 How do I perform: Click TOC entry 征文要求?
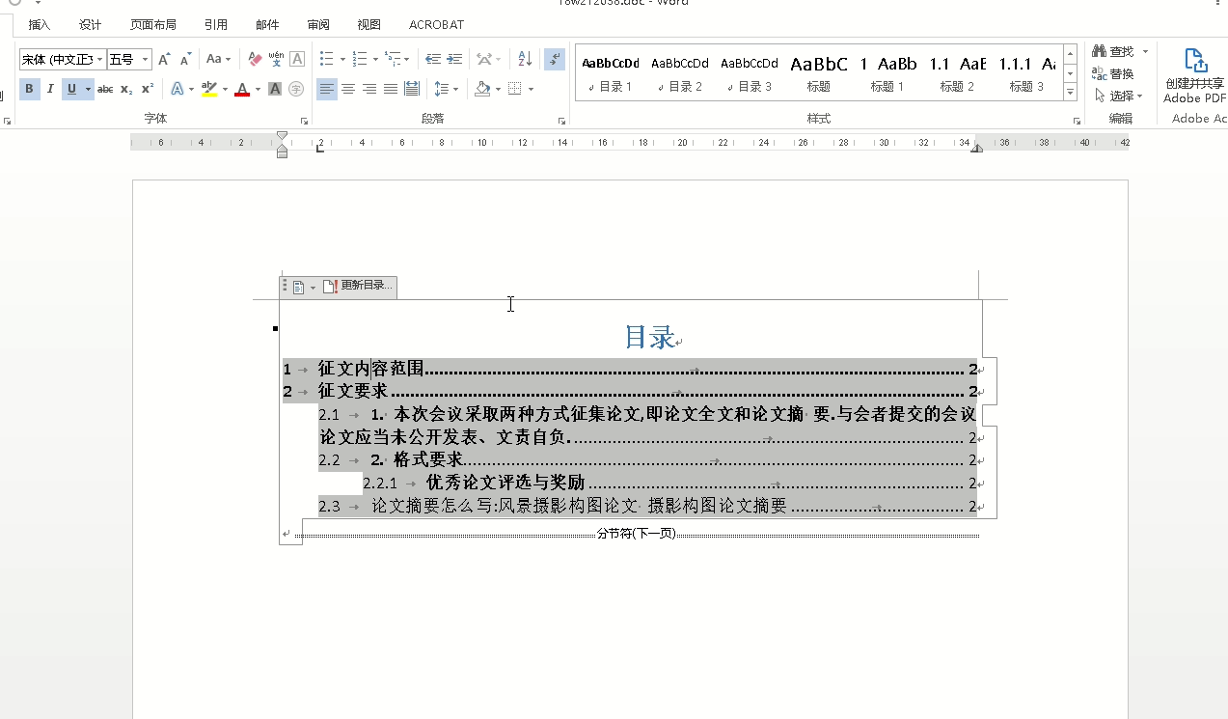point(353,392)
